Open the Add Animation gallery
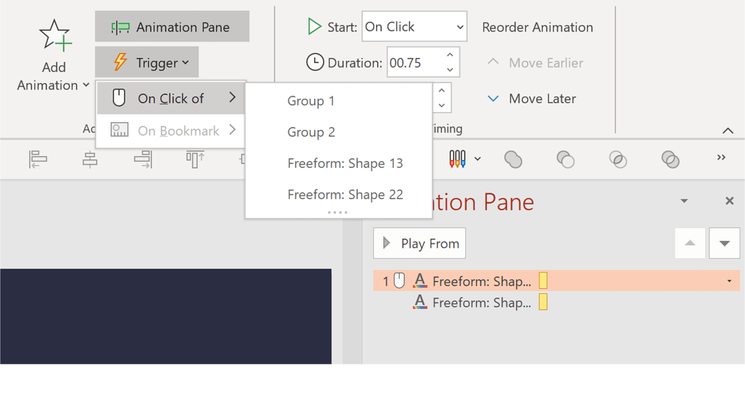The width and height of the screenshot is (745, 413). [54, 55]
